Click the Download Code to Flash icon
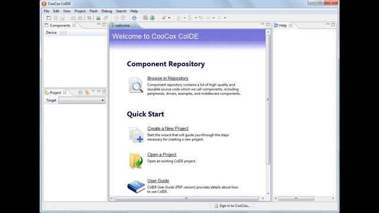 point(98,18)
